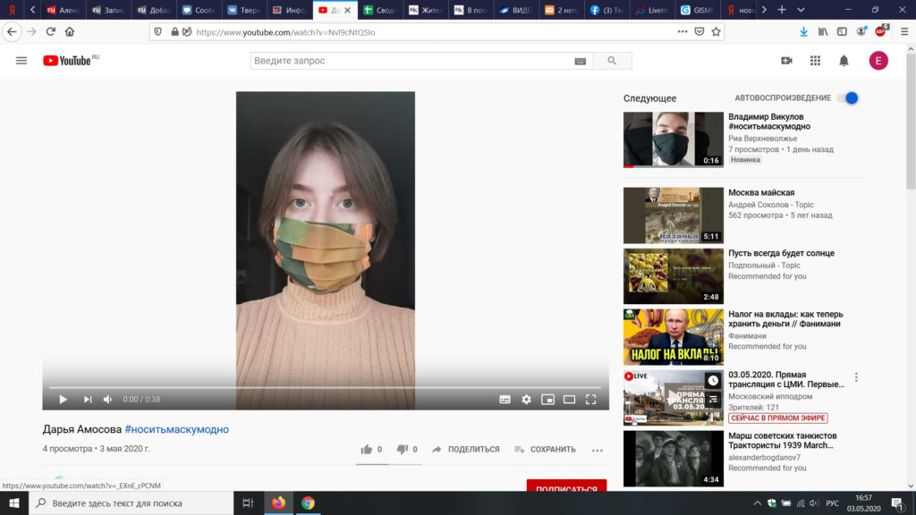This screenshot has width=916, height=515.
Task: Click the fullscreen icon
Action: coord(590,399)
